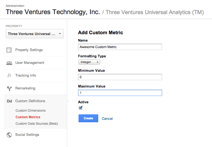Click the blue Create button
This screenshot has height=147, width=212.
(88, 118)
